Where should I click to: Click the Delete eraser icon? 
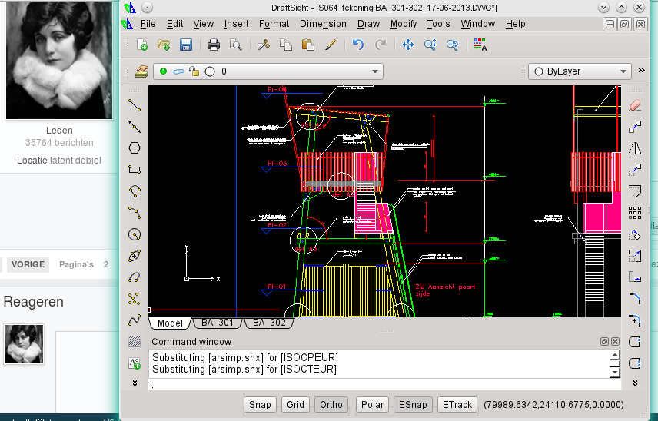pyautogui.click(x=635, y=104)
